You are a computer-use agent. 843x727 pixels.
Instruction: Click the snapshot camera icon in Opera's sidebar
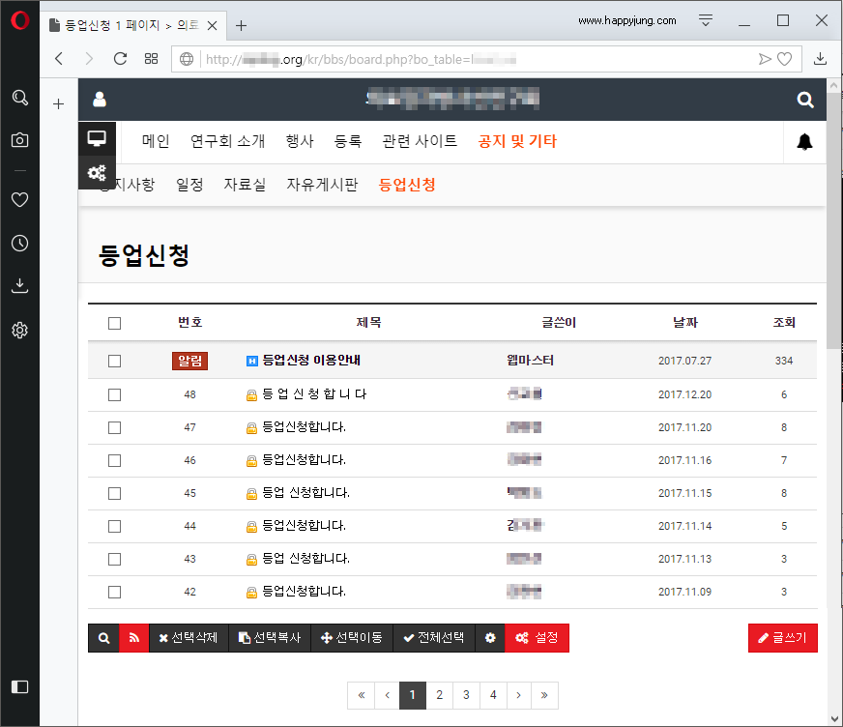[x=19, y=139]
